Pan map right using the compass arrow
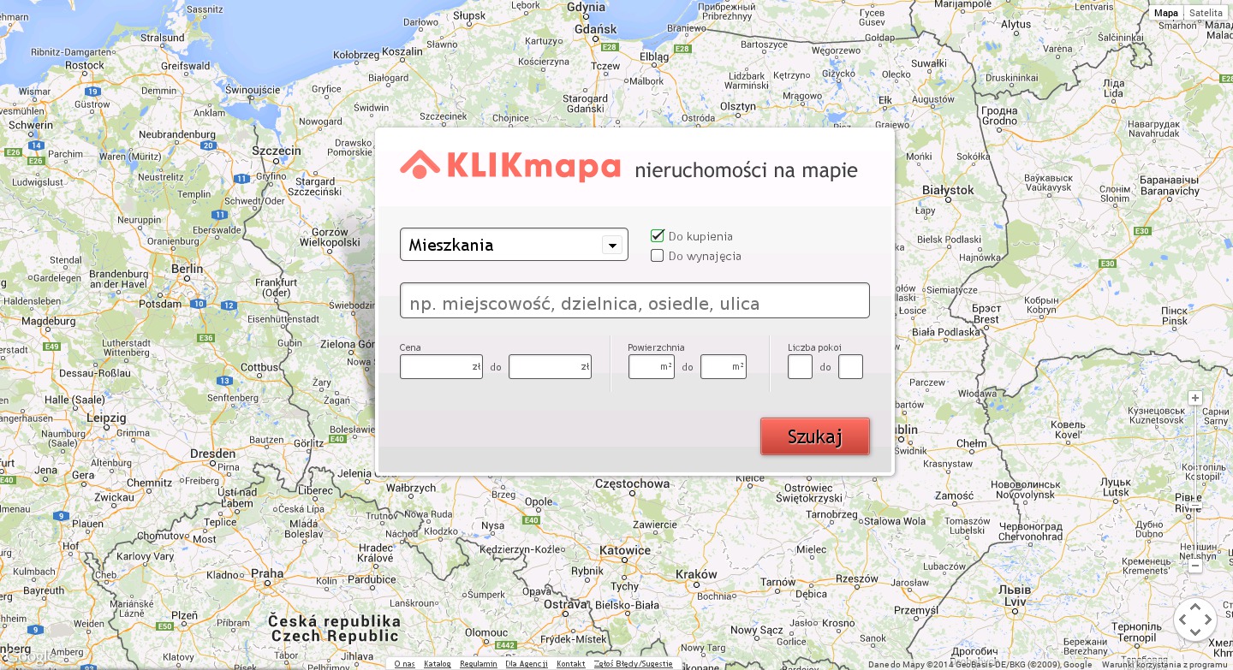 point(1207,620)
